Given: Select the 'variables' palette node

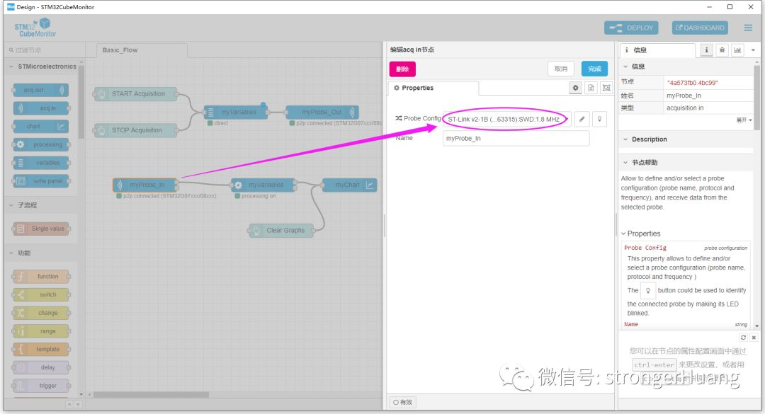Looking at the screenshot, I should [41, 163].
